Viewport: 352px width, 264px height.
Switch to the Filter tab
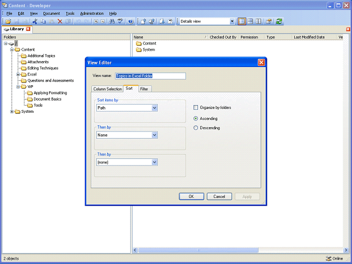click(144, 89)
